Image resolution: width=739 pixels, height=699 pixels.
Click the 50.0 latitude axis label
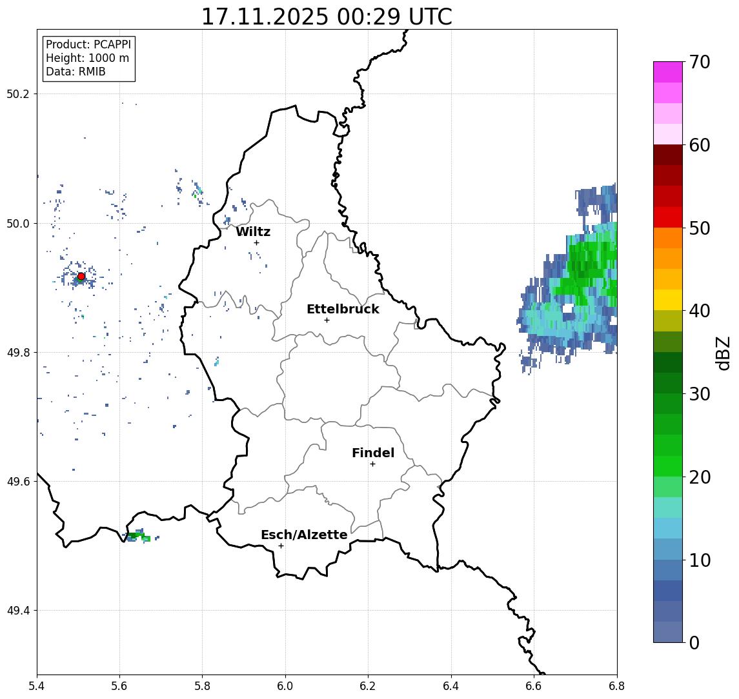pos(18,223)
